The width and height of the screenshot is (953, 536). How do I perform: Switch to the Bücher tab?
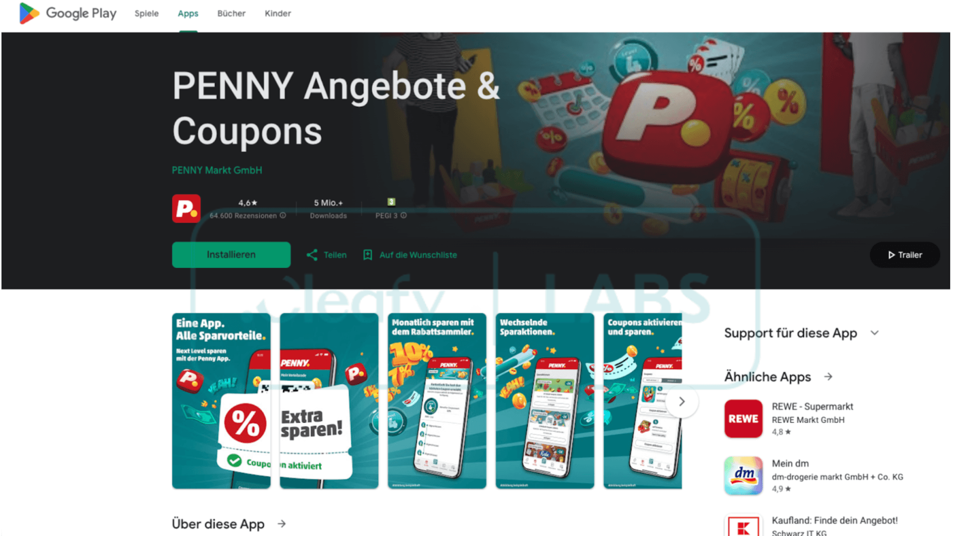231,13
